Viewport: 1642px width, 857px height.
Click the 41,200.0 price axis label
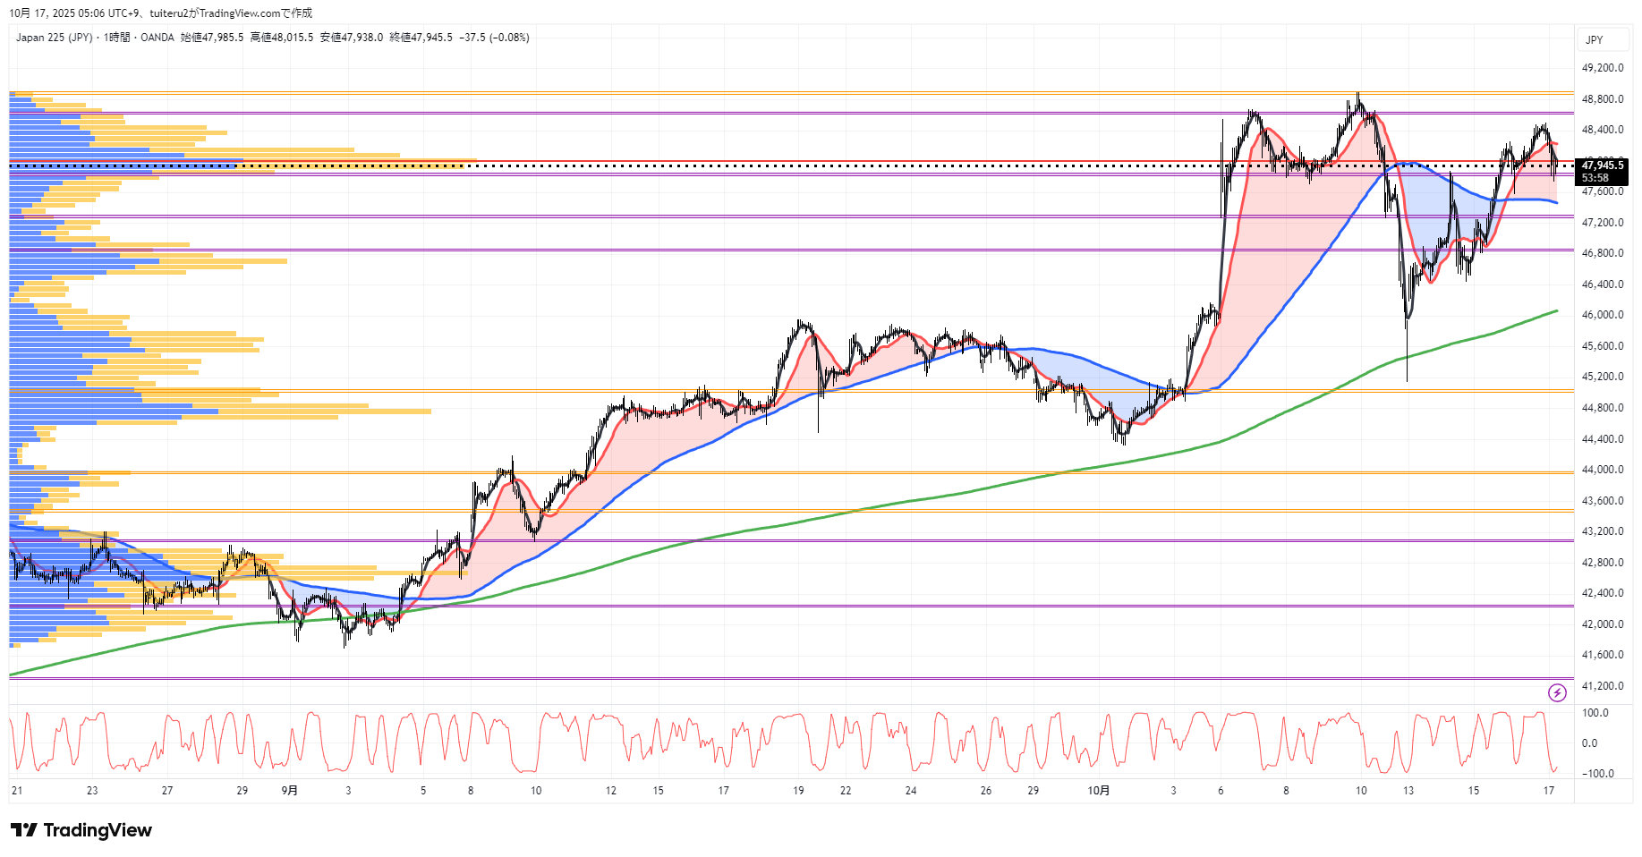click(x=1602, y=686)
